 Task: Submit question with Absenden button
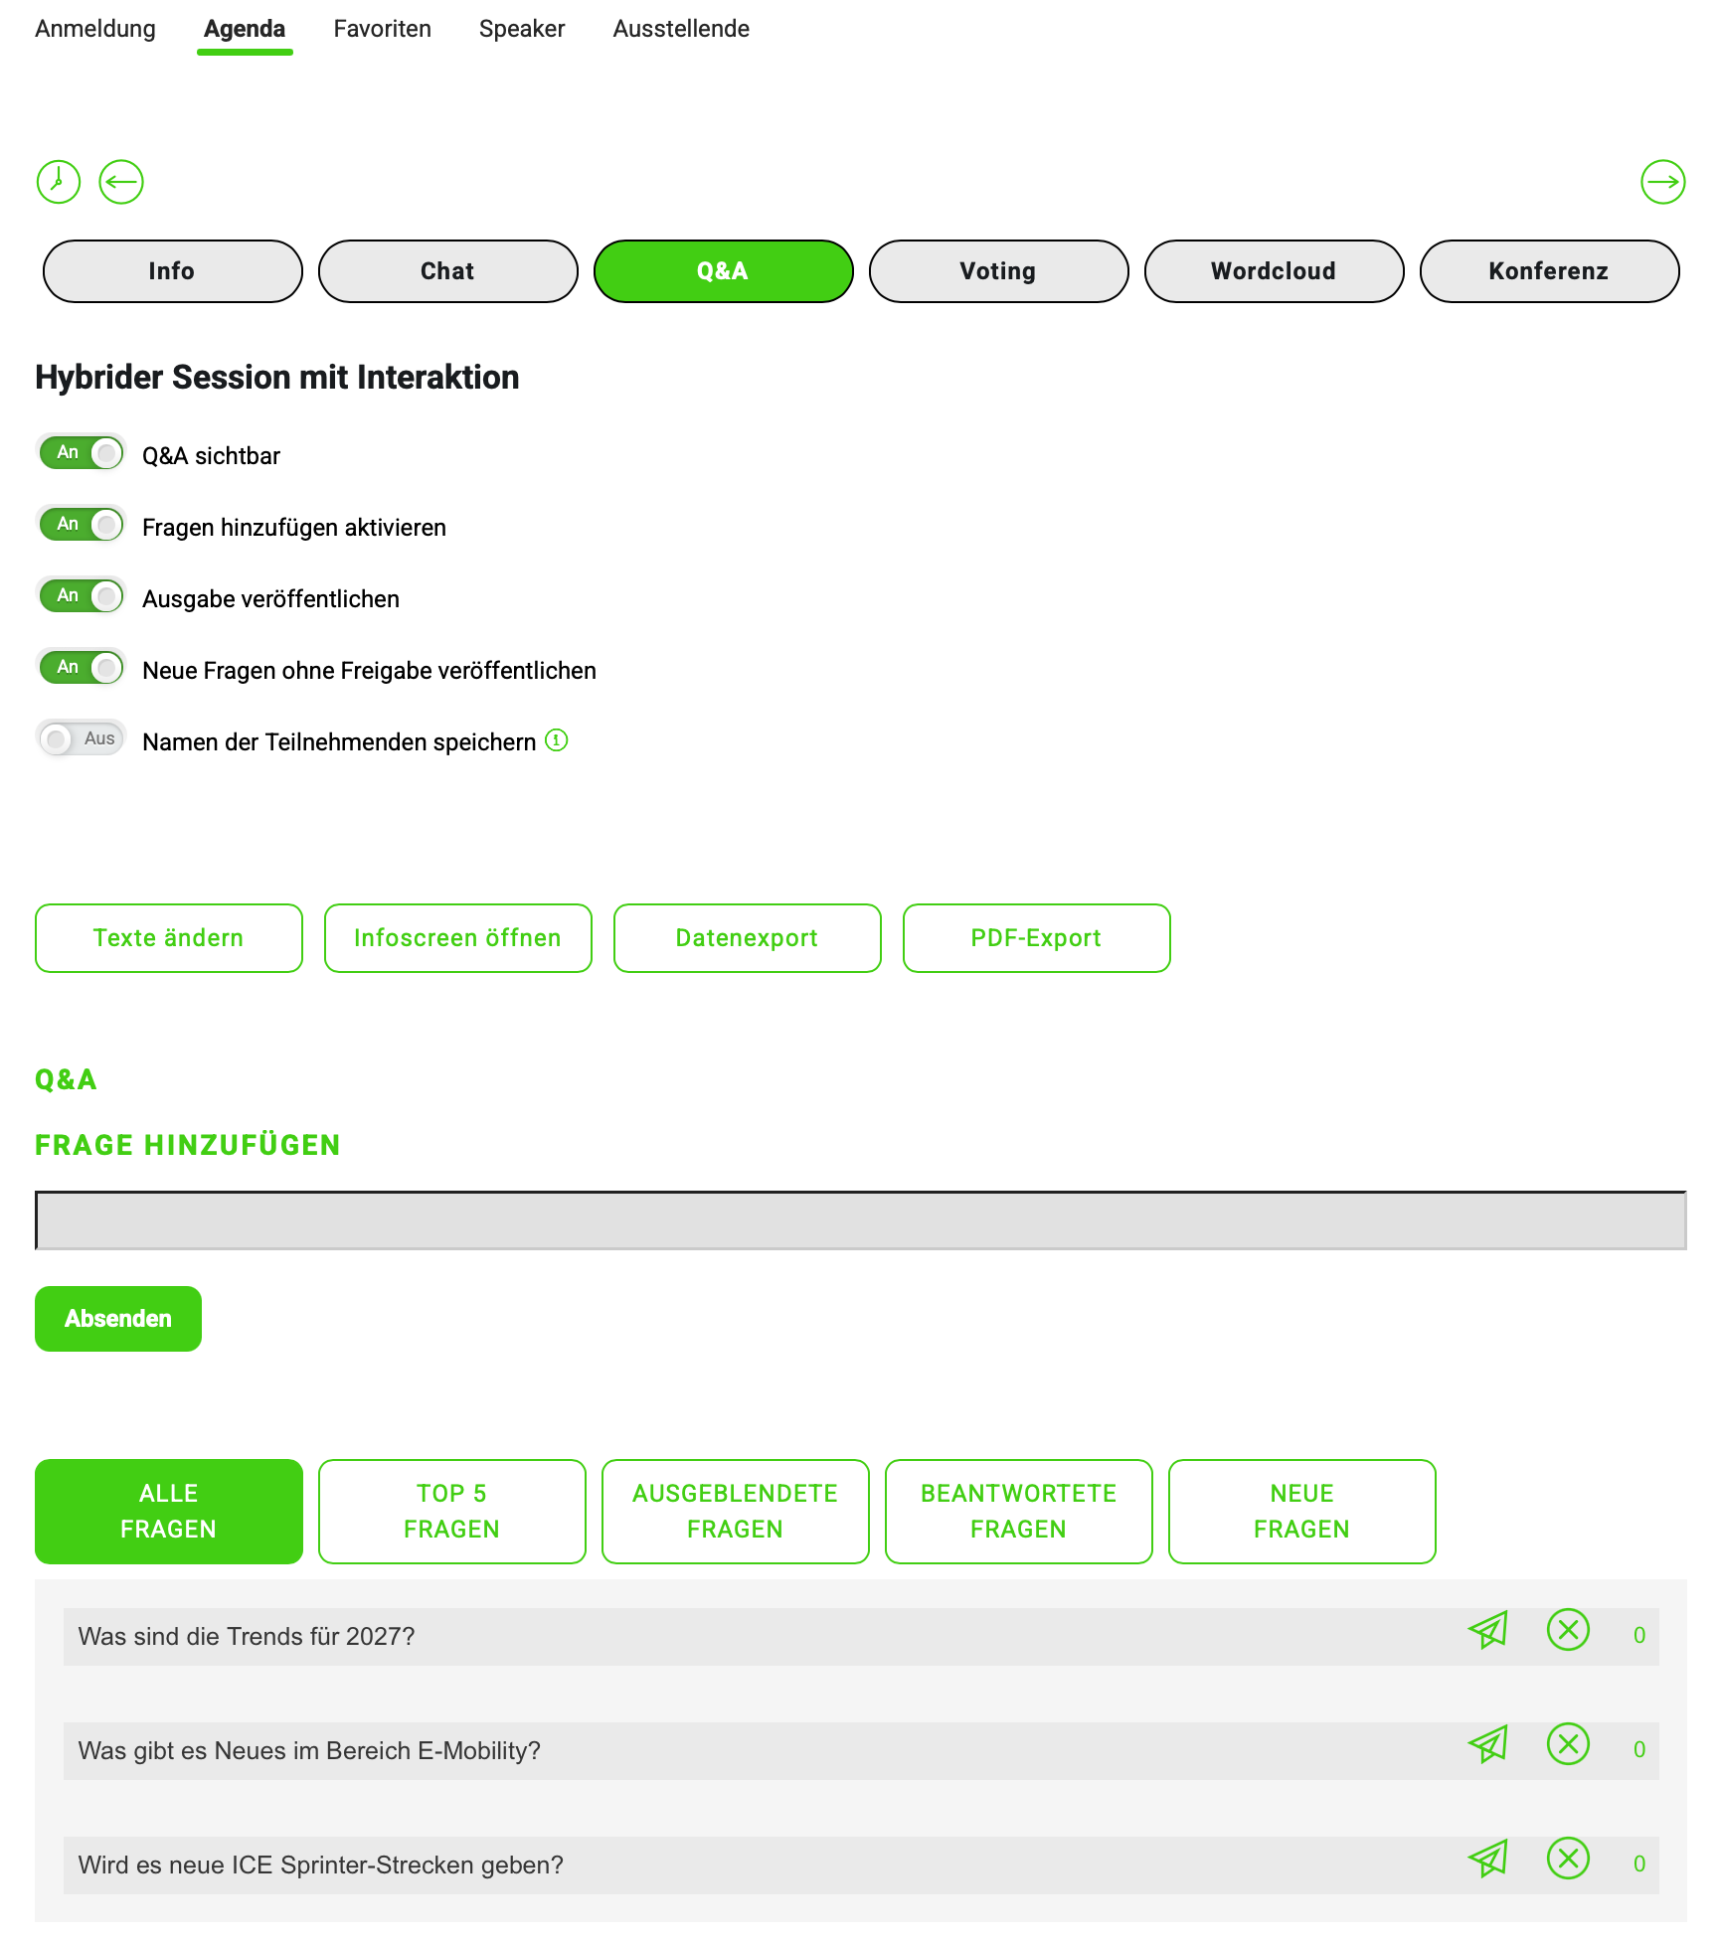[118, 1319]
